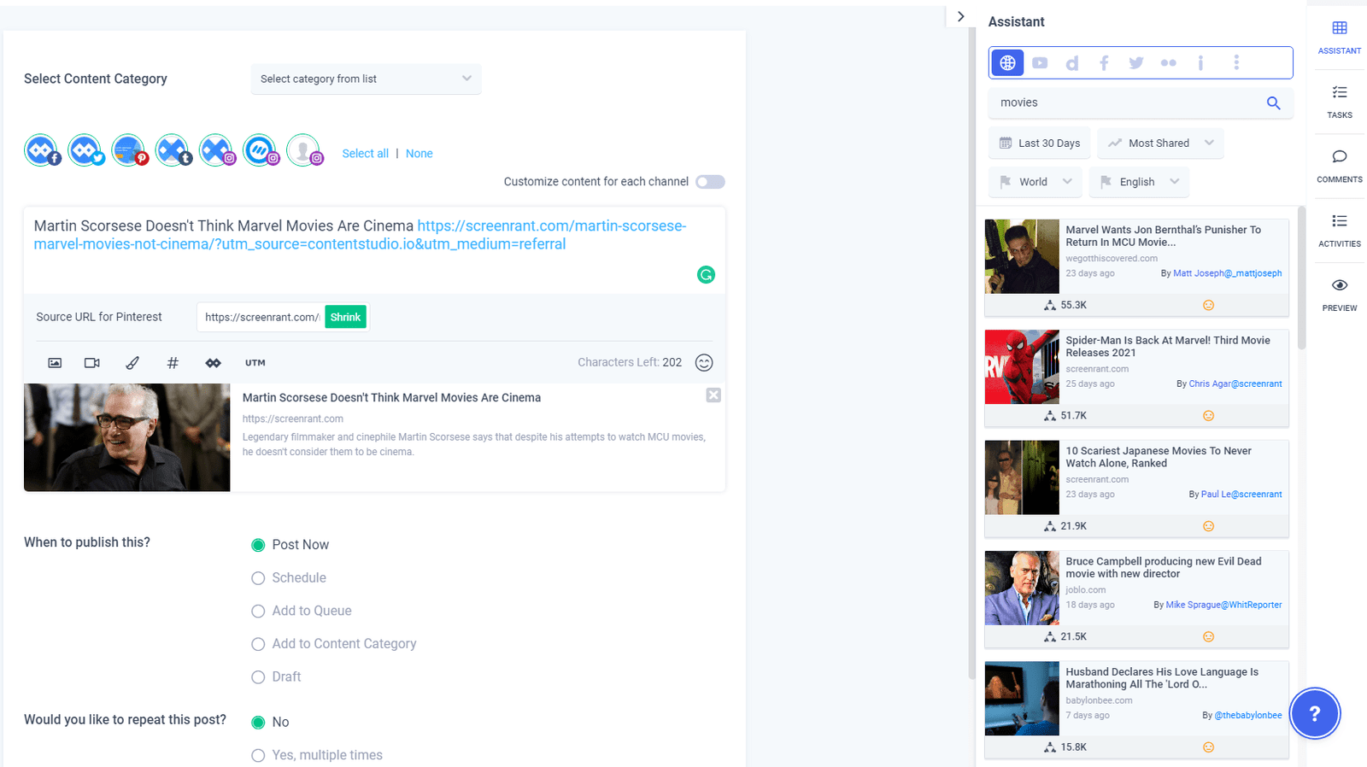Switch to Twitter source in Assistant
The width and height of the screenshot is (1367, 767).
coord(1136,63)
